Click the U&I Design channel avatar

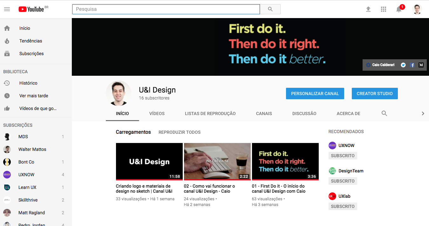[x=119, y=93]
